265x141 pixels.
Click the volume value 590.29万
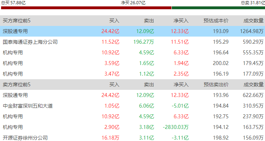(x=253, y=42)
